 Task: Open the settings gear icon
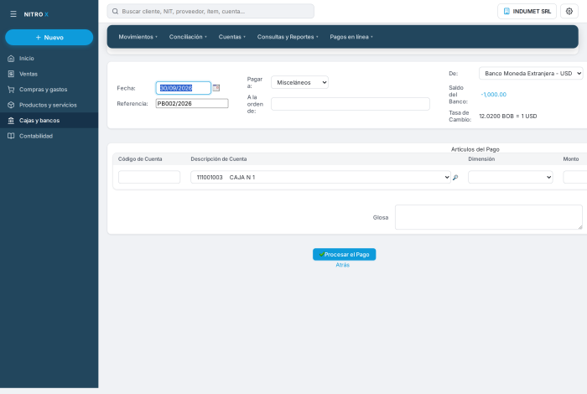[569, 11]
